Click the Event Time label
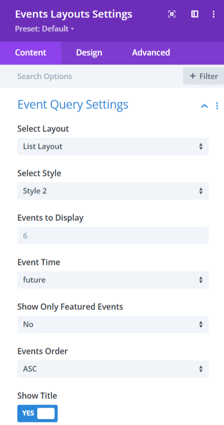 pos(39,262)
